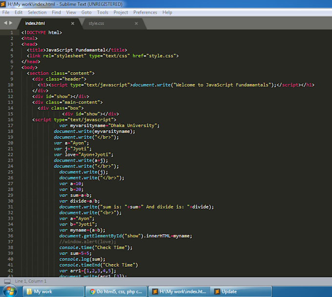This screenshot has width=332, height=297.
Task: Click the document.write(a+j) line
Action: (81, 160)
